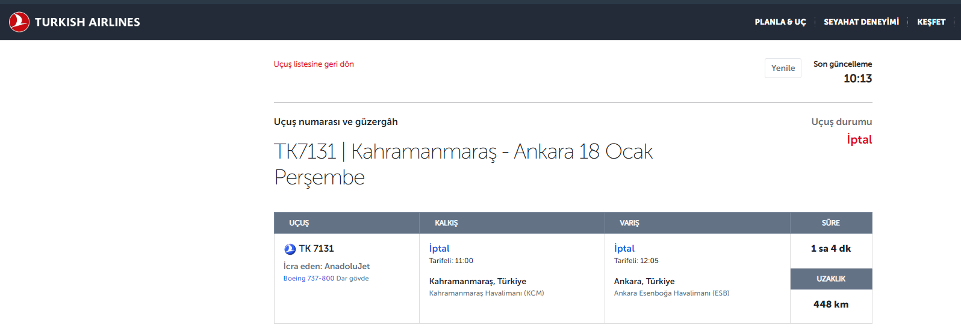This screenshot has height=334, width=961.
Task: Click the AnadoluJet icon beside TK 7131
Action: (290, 249)
